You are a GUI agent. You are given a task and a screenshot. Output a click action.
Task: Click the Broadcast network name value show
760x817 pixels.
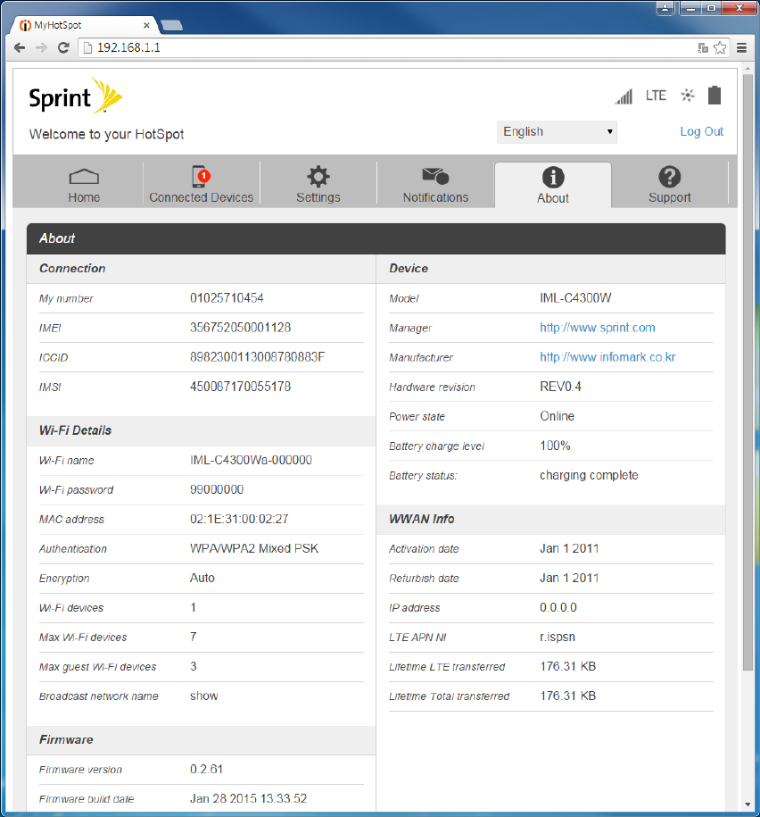pos(204,696)
